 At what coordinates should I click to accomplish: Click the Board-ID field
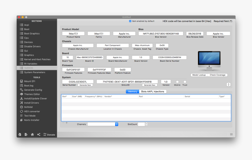(x=89, y=58)
